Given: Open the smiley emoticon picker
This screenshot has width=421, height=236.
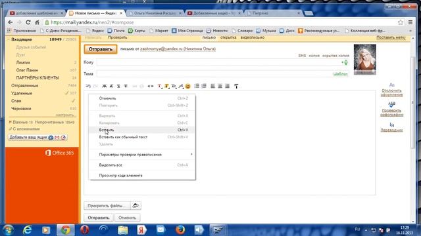Looking at the screenshot, I should tap(188, 86).
